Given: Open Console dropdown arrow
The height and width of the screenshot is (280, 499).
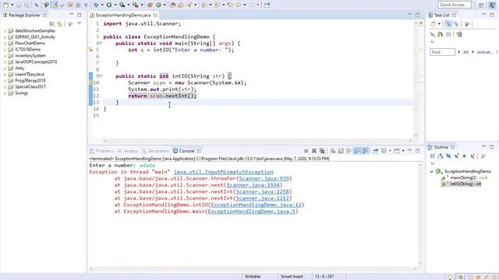Looking at the screenshot, I should (403, 151).
